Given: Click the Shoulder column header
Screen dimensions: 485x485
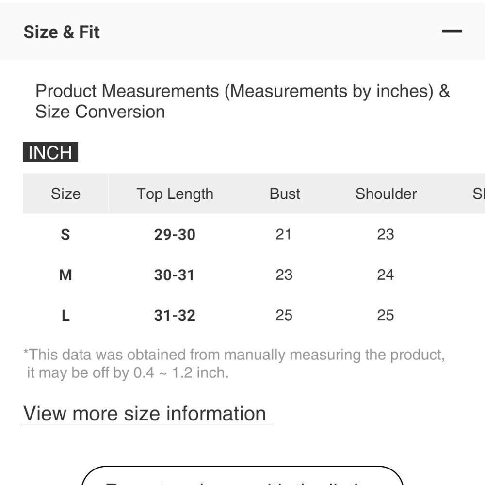Looking at the screenshot, I should [x=386, y=194].
